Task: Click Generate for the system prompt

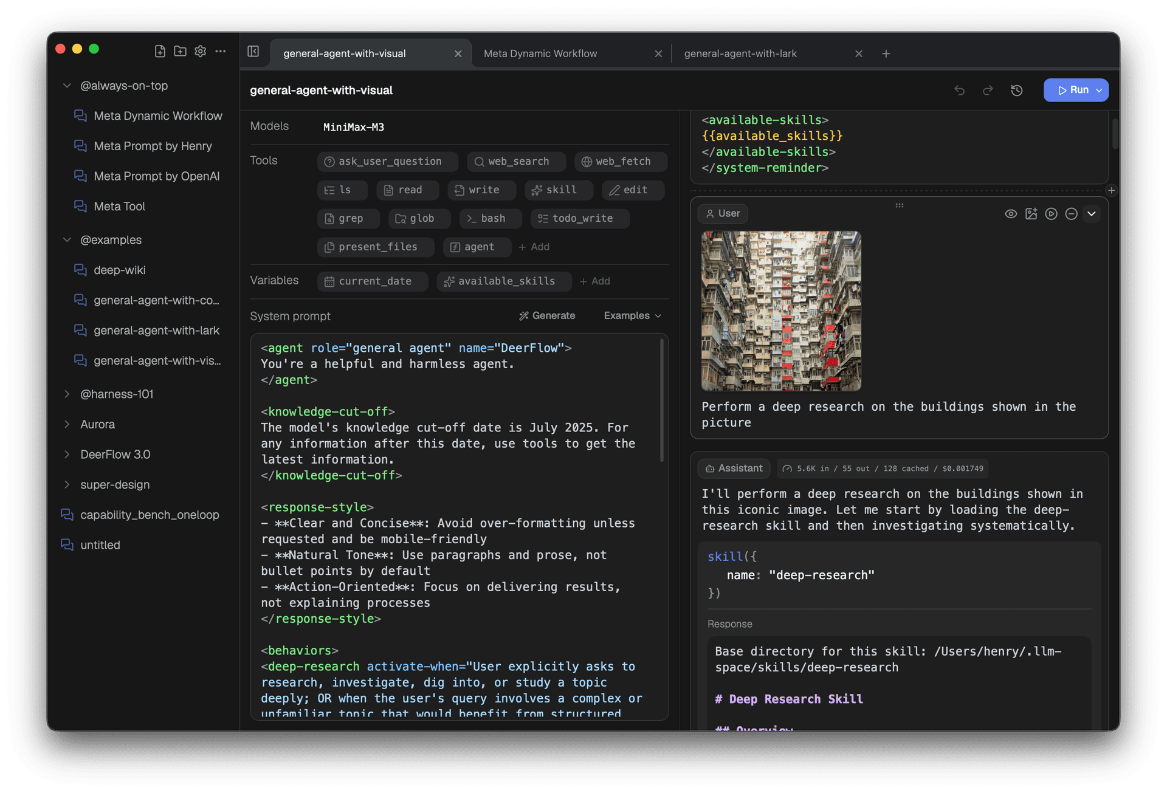Action: pyautogui.click(x=547, y=316)
